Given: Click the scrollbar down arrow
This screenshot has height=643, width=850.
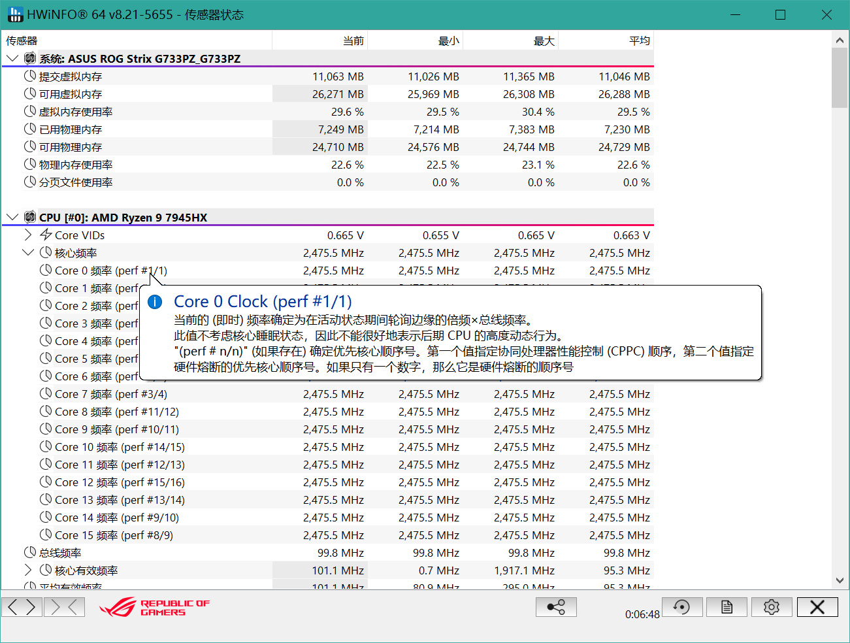Looking at the screenshot, I should point(840,580).
